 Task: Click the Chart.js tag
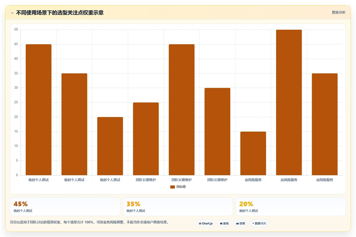coord(206,223)
